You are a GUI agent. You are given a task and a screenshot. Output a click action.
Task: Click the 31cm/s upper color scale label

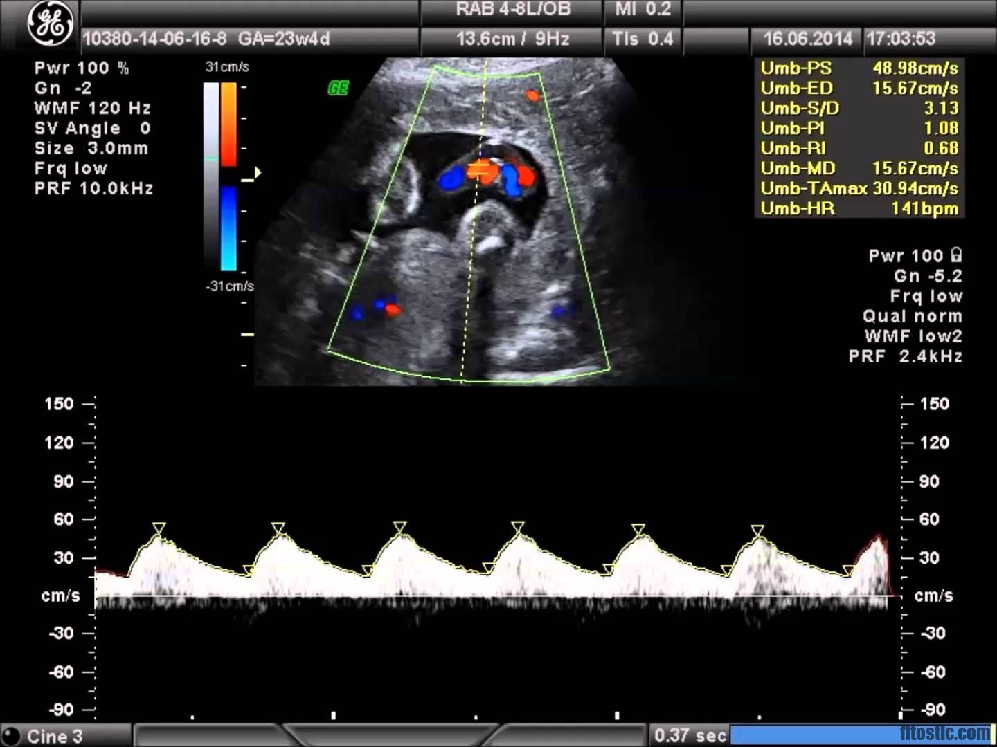click(227, 67)
